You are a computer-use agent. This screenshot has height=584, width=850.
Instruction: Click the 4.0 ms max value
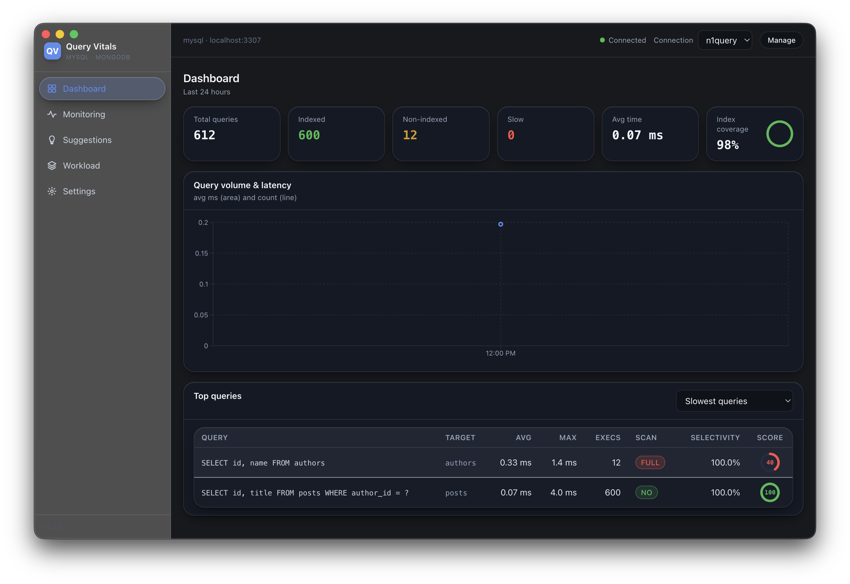(563, 493)
